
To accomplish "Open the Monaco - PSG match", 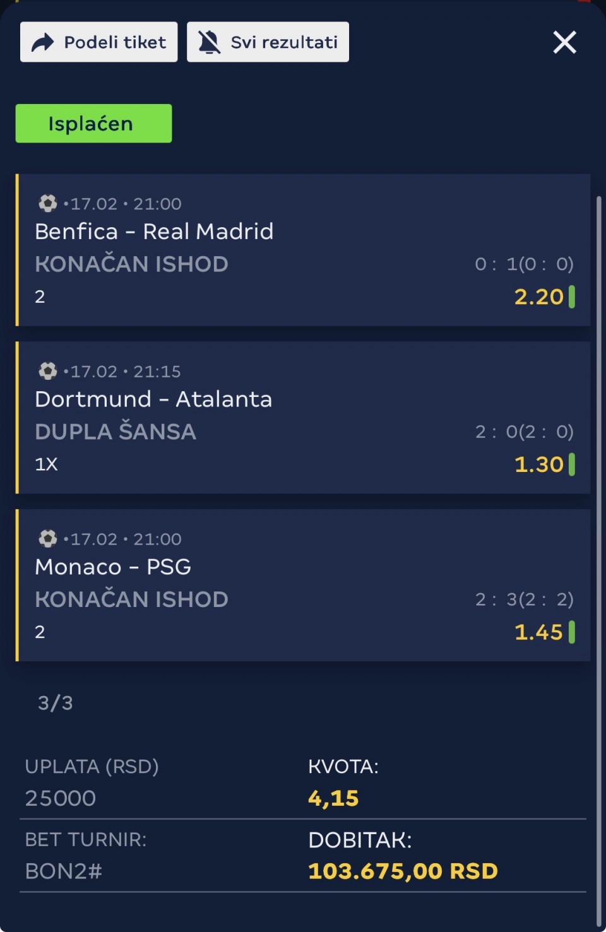I will pos(113,567).
